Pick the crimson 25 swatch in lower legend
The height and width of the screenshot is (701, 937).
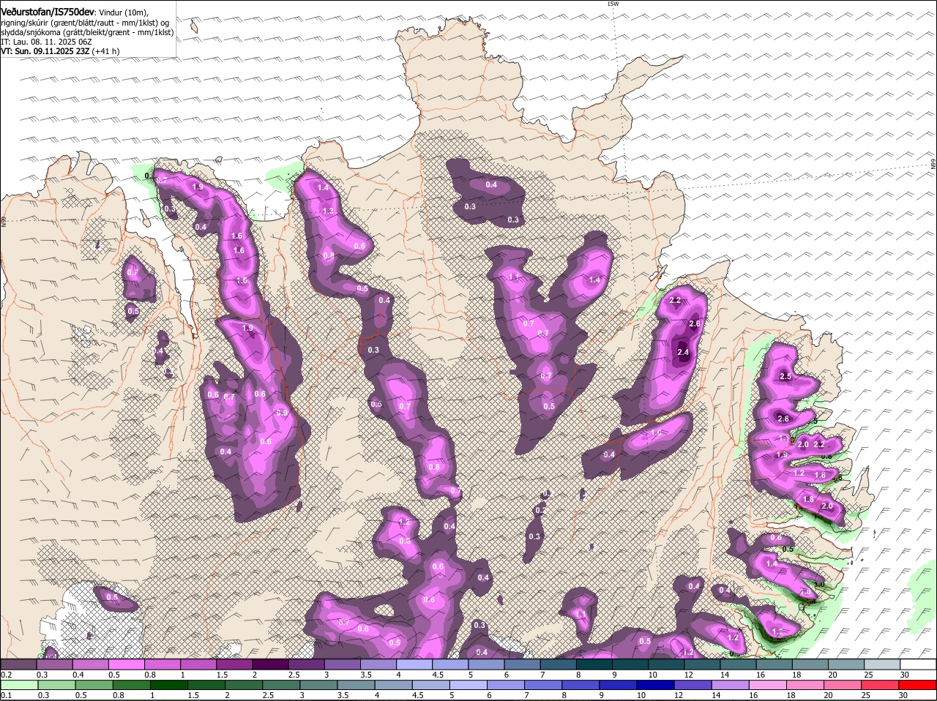[x=881, y=685]
